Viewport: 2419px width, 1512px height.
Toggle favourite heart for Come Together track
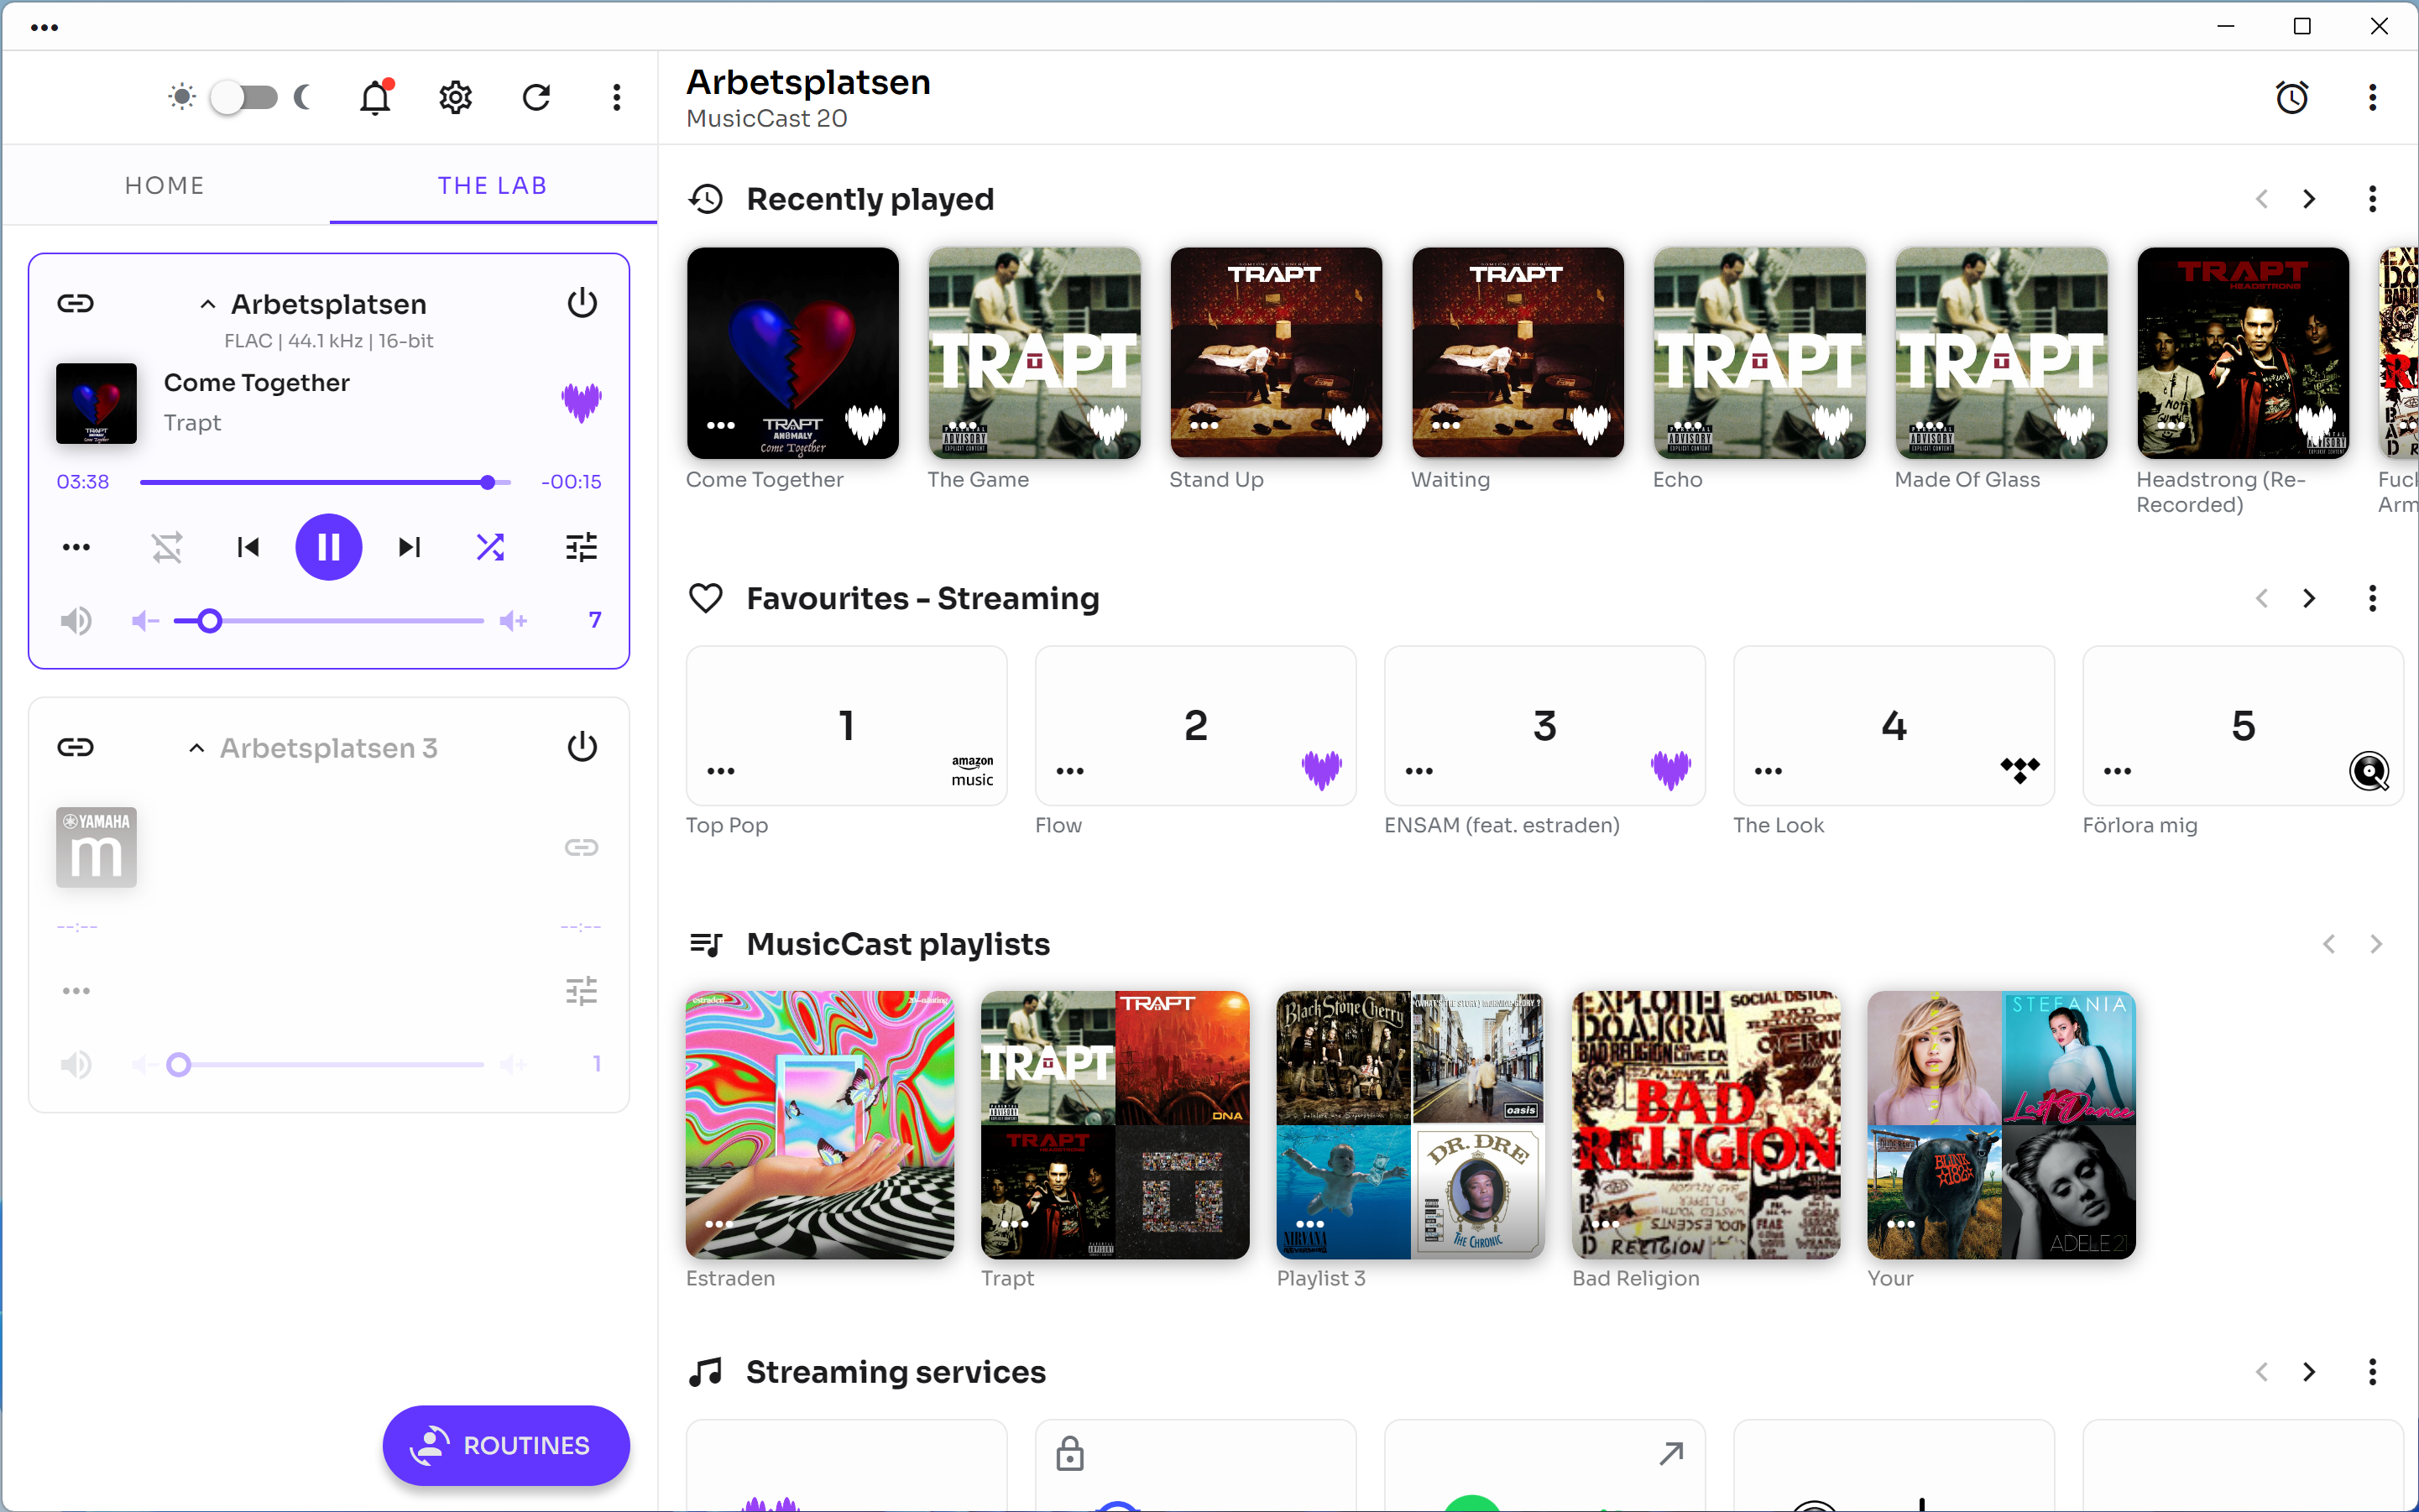(581, 402)
